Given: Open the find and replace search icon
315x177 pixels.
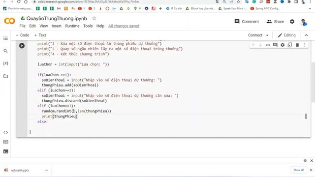Looking at the screenshot, I should (x=5, y=51).
